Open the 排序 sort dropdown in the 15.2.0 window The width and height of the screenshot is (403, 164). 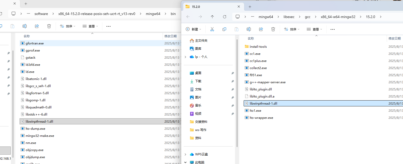(x=292, y=29)
